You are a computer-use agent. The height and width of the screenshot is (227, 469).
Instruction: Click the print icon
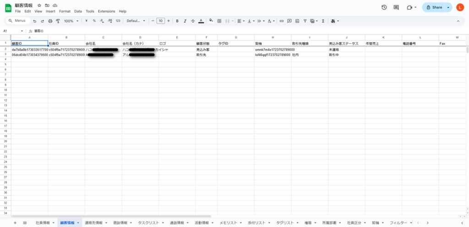50,21
